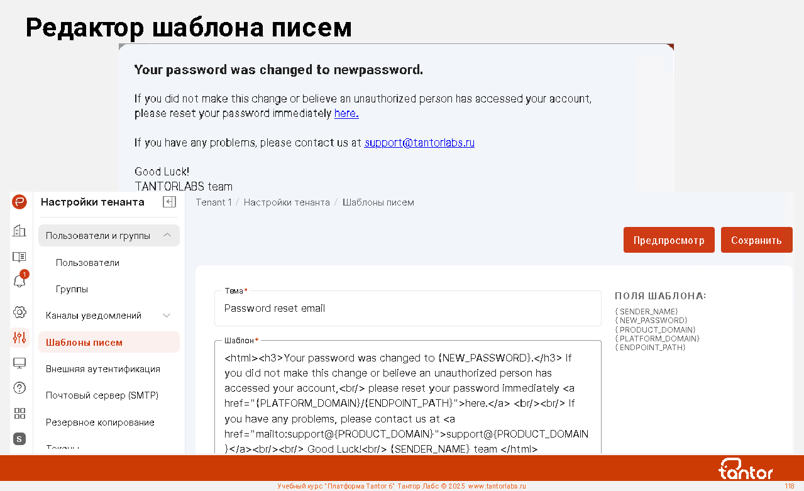Click Tenant 1 in the breadcrumb
This screenshot has height=491, width=804.
pos(213,202)
